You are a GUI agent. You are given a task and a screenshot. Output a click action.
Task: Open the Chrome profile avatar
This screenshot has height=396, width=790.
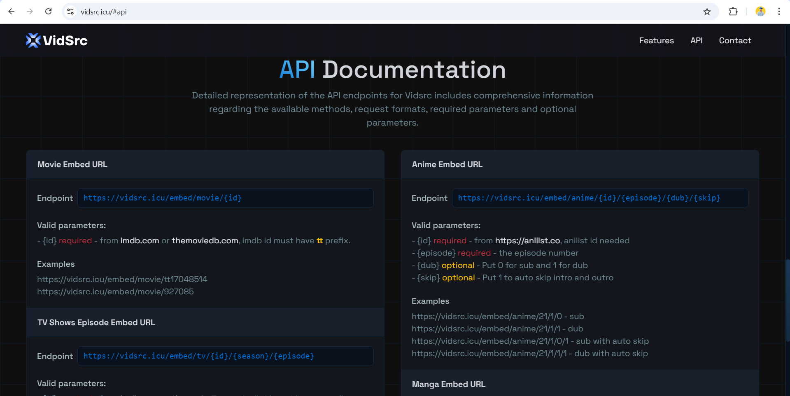[x=760, y=12]
